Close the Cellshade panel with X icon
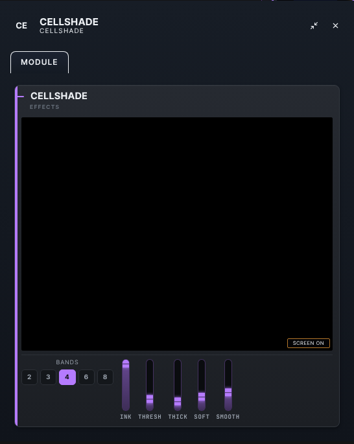Viewport: 354px width, 444px height. tap(335, 26)
